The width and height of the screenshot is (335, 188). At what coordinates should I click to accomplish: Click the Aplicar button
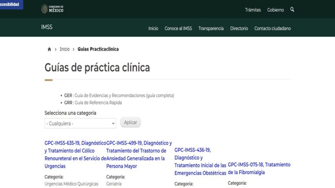point(130,122)
